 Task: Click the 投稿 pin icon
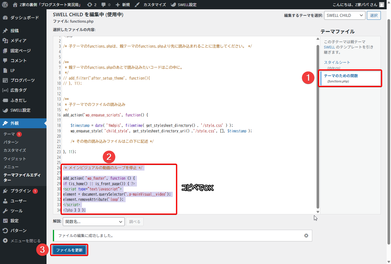[x=5, y=31]
